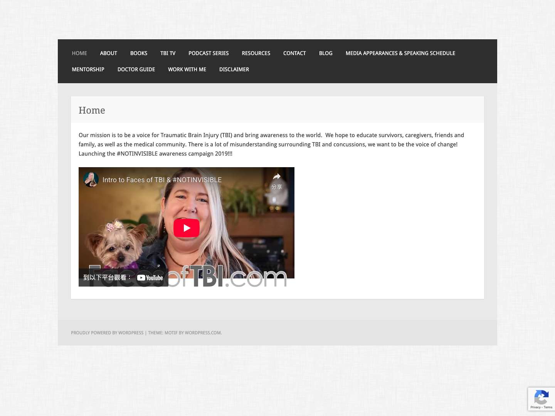Screen dimensions: 555x416
Task: View MEDIA APPEARANCES & SPEAKING SCHEDULE
Action: pos(400,53)
